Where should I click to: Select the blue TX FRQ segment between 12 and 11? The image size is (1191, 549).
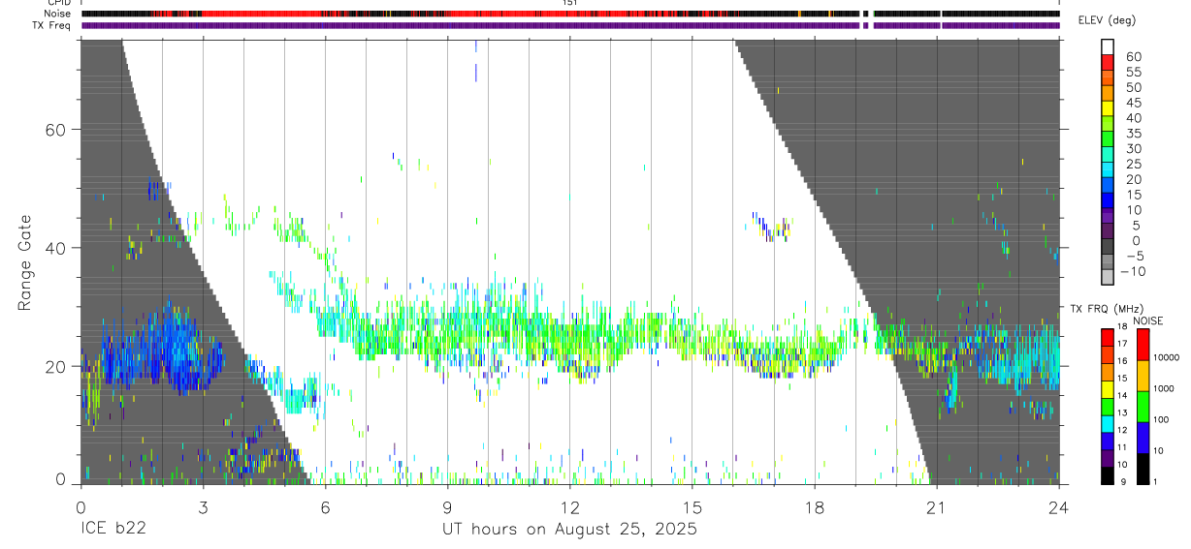(x=1107, y=441)
